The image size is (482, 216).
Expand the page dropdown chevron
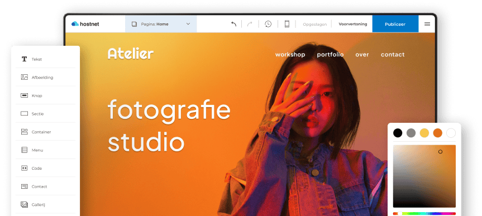click(188, 24)
